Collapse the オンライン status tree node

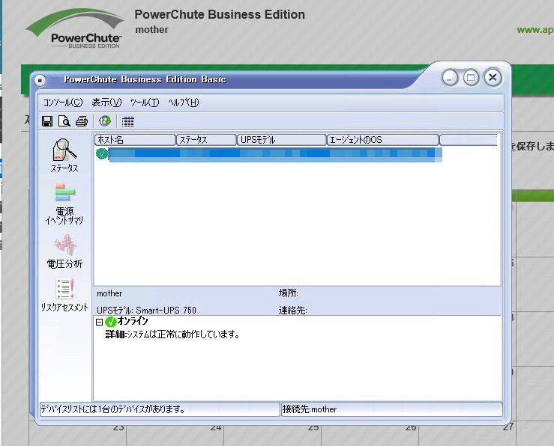tap(99, 322)
